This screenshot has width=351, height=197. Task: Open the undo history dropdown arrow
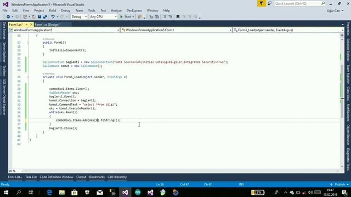click(58, 17)
